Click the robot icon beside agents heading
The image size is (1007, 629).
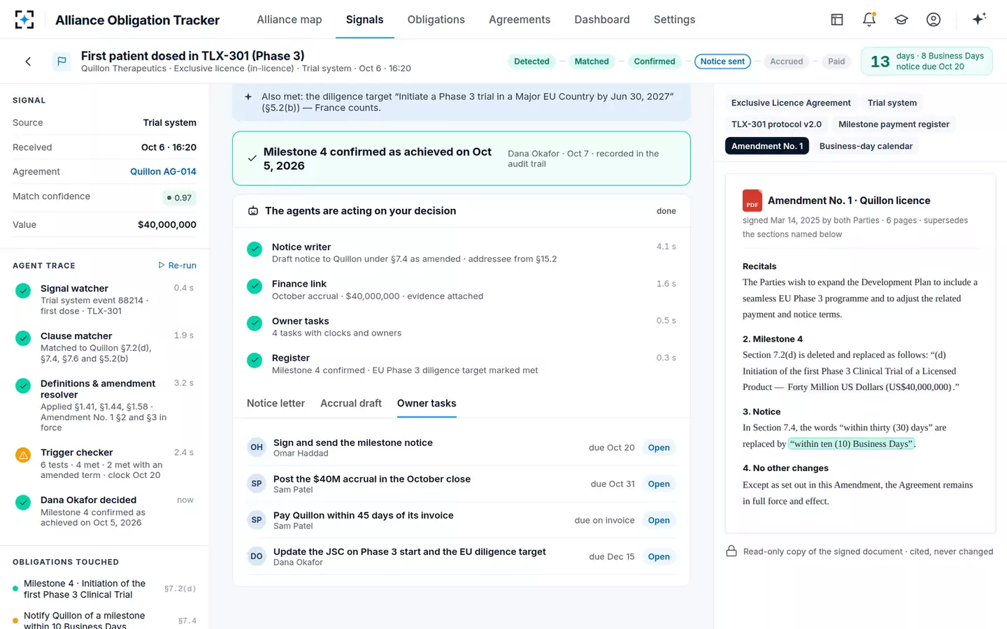[x=253, y=211]
